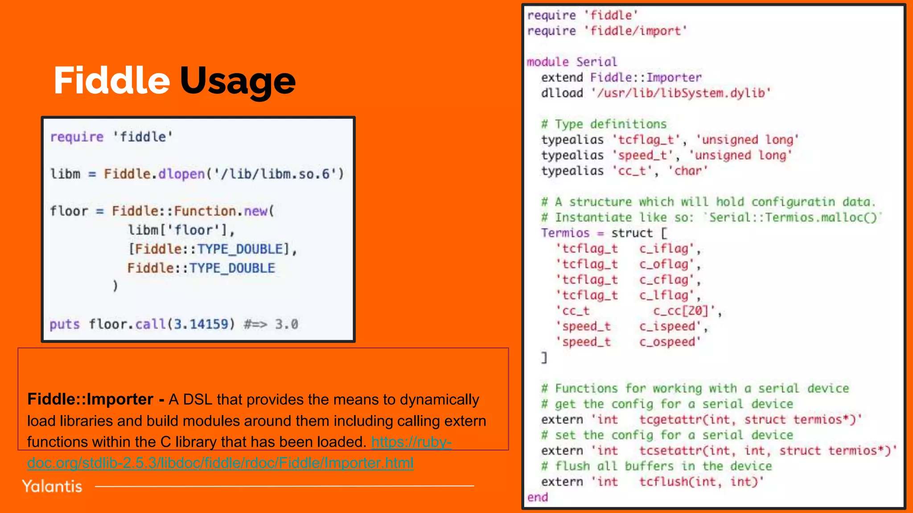Click the "extend Fiddle::Importer" line
Image resolution: width=913 pixels, height=513 pixels.
coord(621,77)
